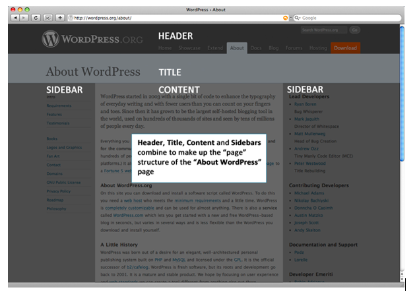This screenshot has height=302, width=419.
Task: Click the scrollbar down arrow
Action: [x=402, y=280]
